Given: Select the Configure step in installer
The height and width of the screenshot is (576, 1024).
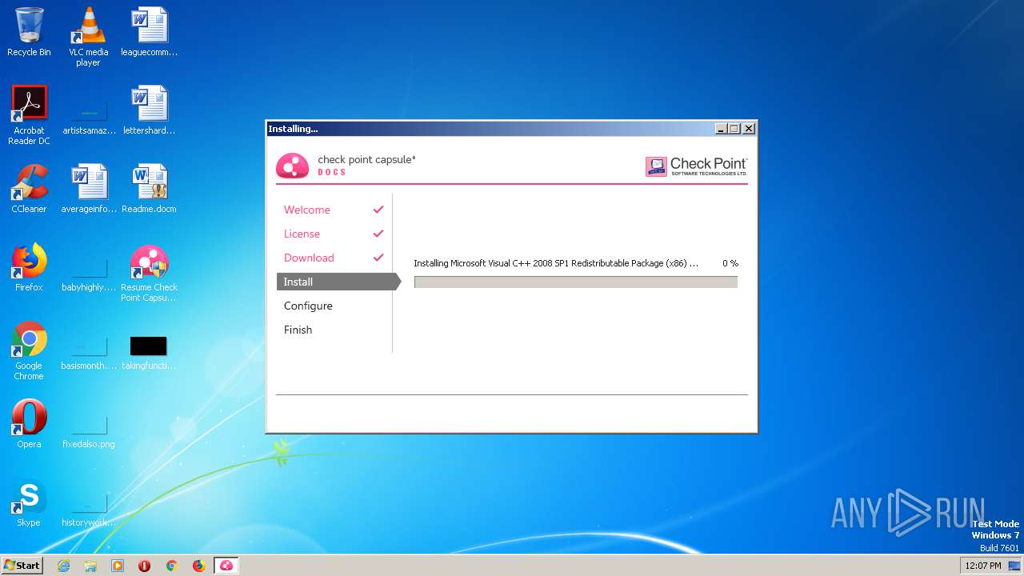Looking at the screenshot, I should (308, 306).
